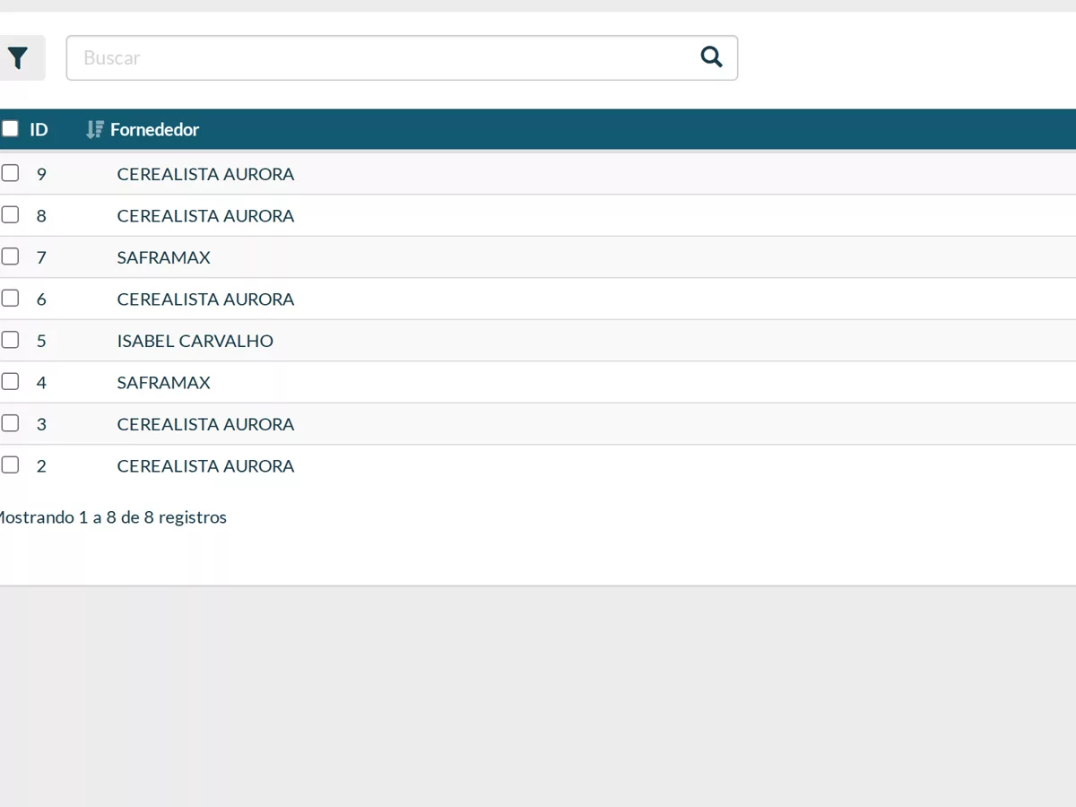Click the magnifying glass search icon
This screenshot has width=1076, height=807.
(711, 57)
